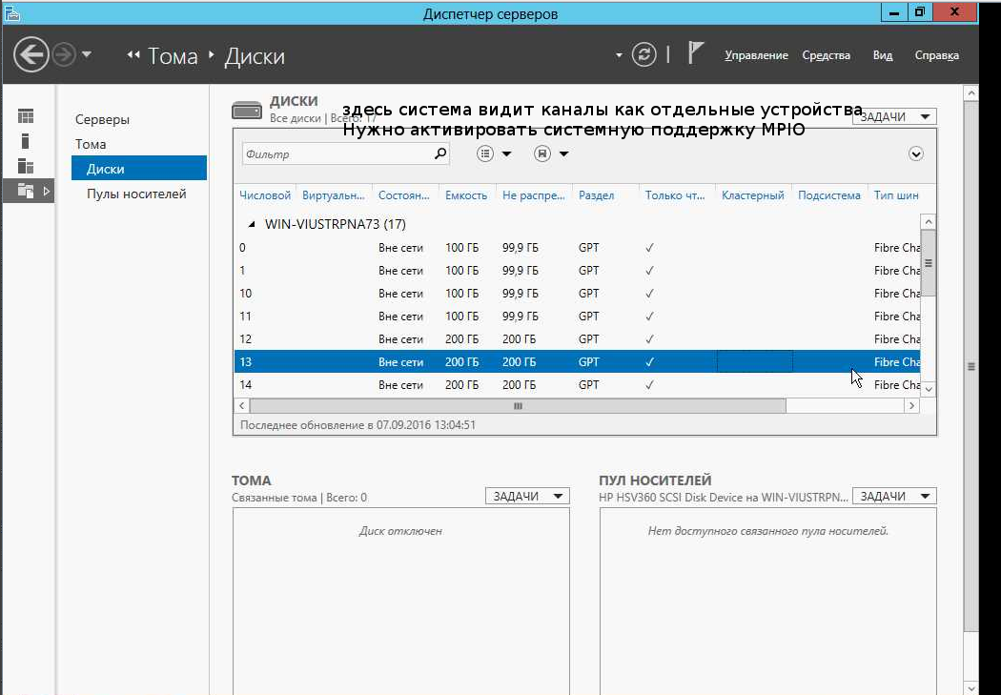Image resolution: width=1001 pixels, height=695 pixels.
Task: Open the dropdown arrow beside list icon
Action: click(507, 153)
